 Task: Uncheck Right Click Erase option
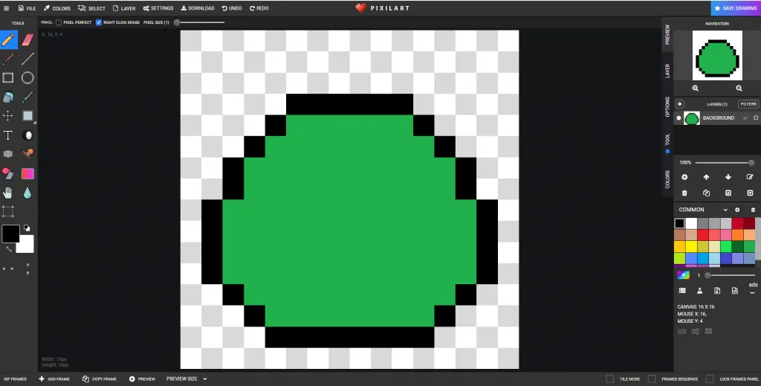point(99,22)
